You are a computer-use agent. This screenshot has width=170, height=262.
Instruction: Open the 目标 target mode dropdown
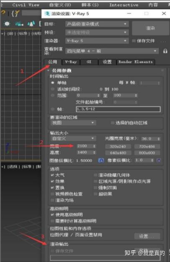pyautogui.click(x=97, y=24)
